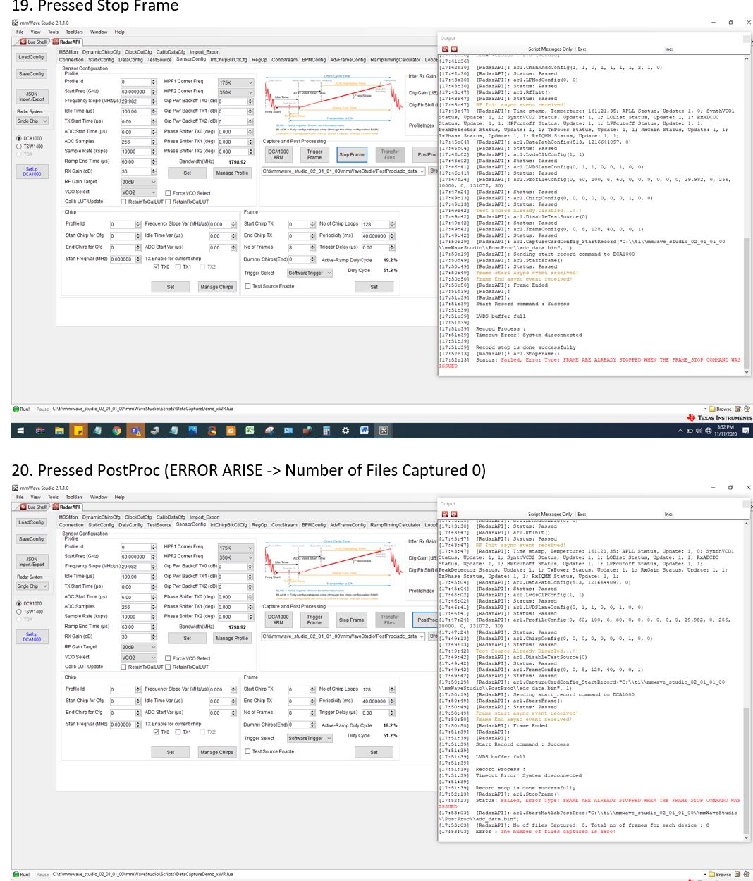Switch to DataConfig tab in step 19 window
Image resolution: width=753 pixels, height=881 pixels.
[x=130, y=60]
